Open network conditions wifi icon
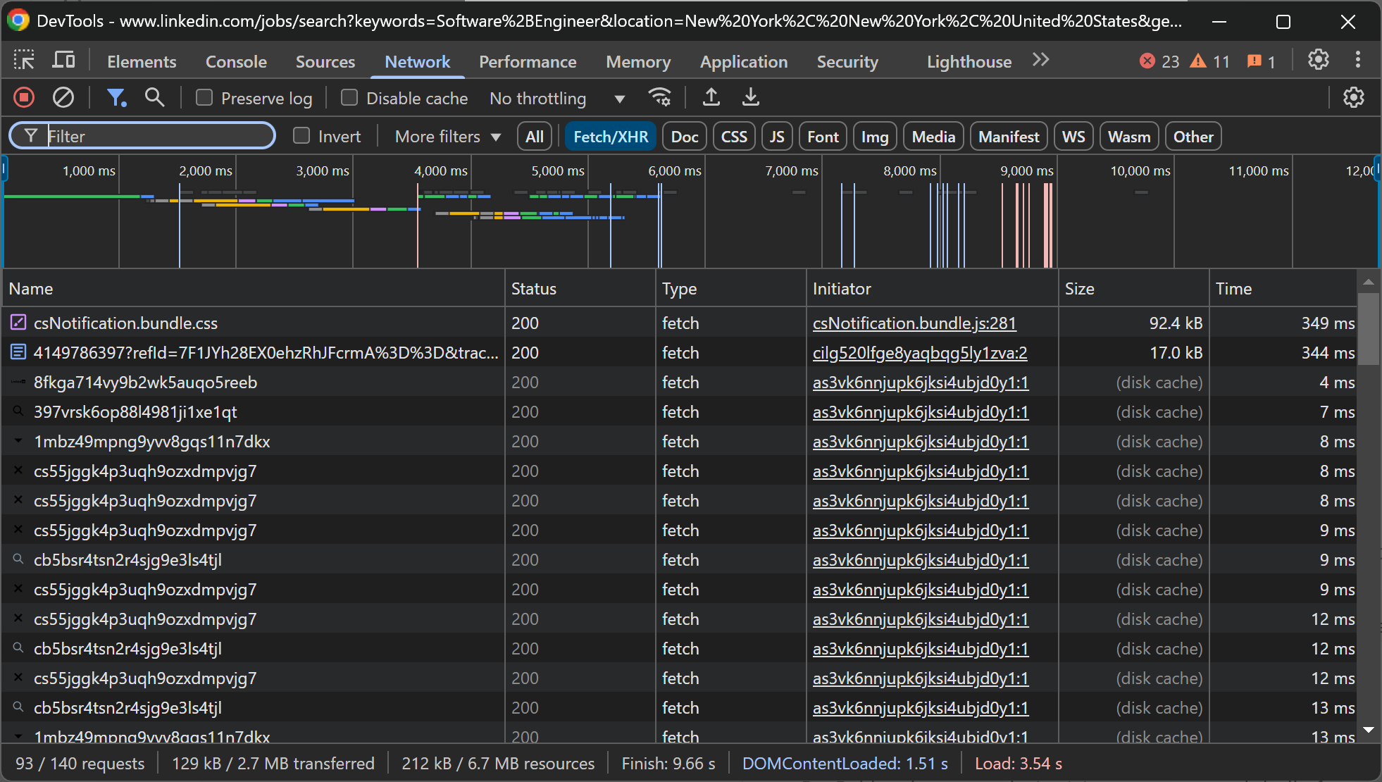The width and height of the screenshot is (1382, 782). pos(659,97)
